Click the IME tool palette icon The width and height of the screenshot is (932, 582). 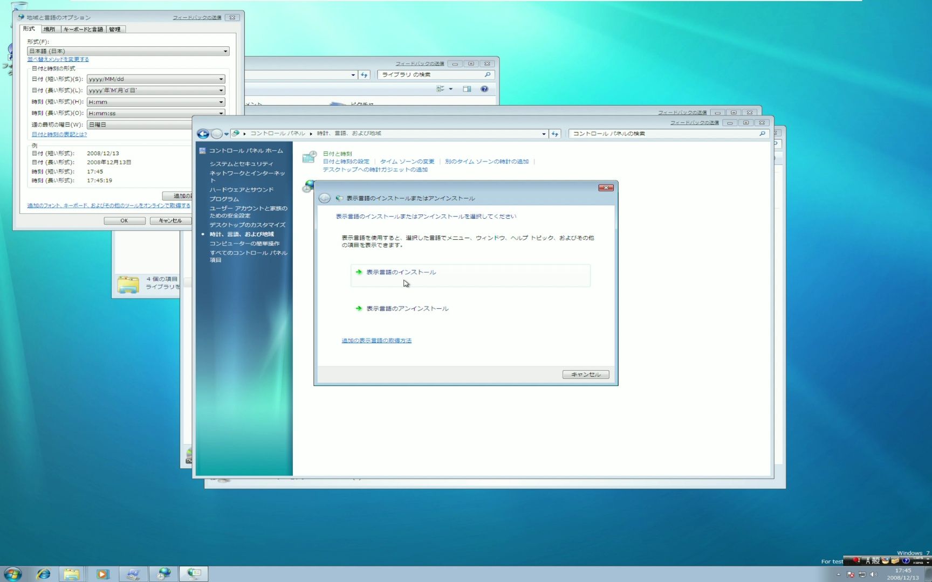(885, 560)
